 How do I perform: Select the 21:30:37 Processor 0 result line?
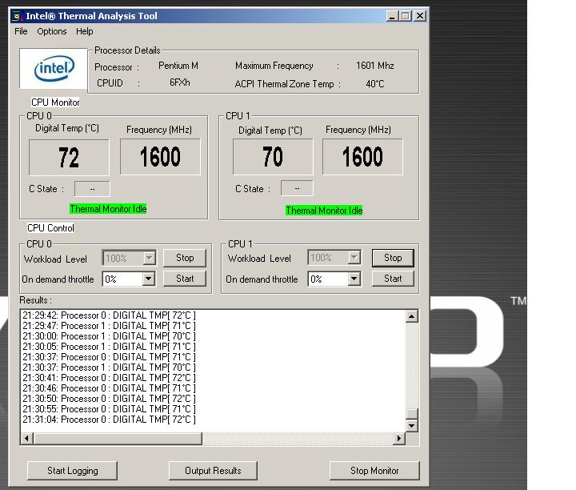point(109,357)
